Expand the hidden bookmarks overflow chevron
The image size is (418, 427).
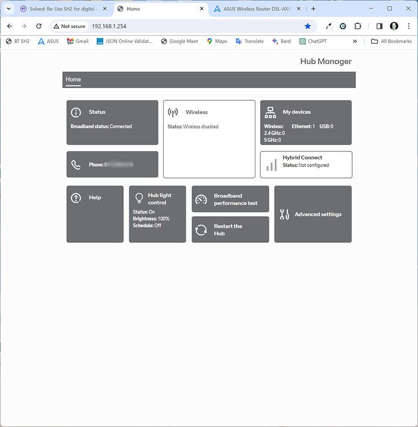tap(355, 41)
